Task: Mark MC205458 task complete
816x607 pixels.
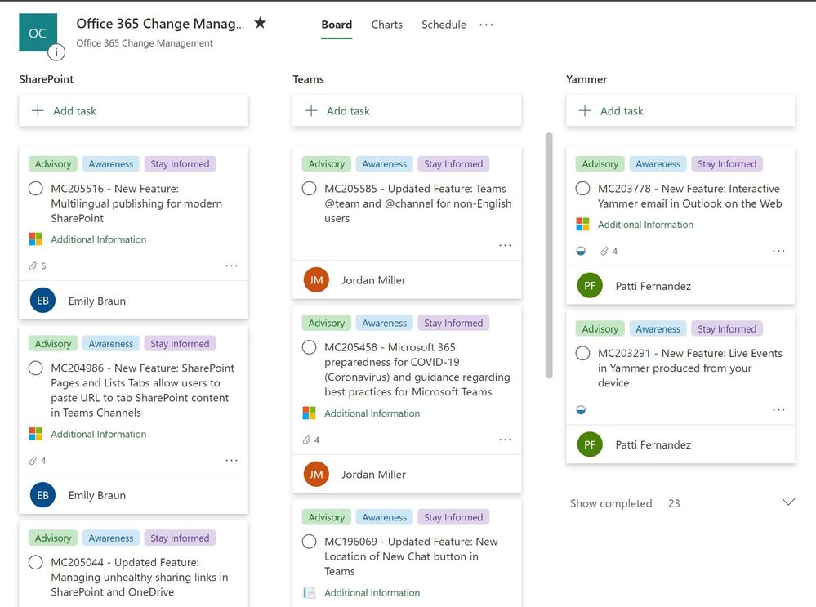Action: tap(309, 347)
